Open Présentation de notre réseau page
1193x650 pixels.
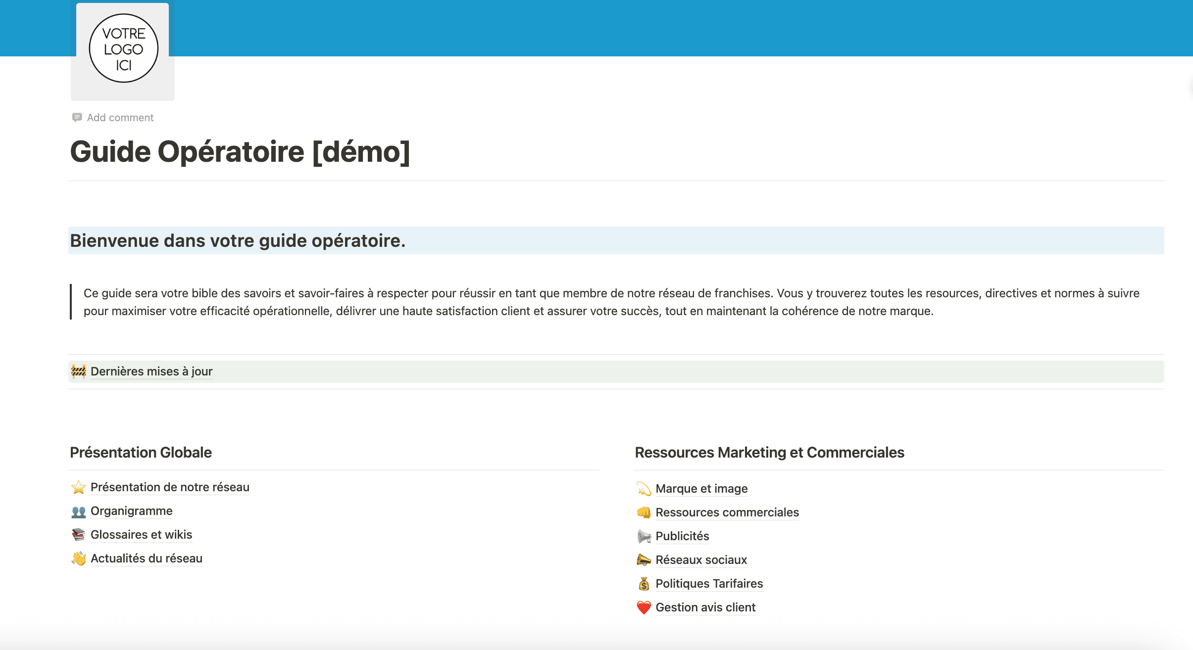coord(170,487)
